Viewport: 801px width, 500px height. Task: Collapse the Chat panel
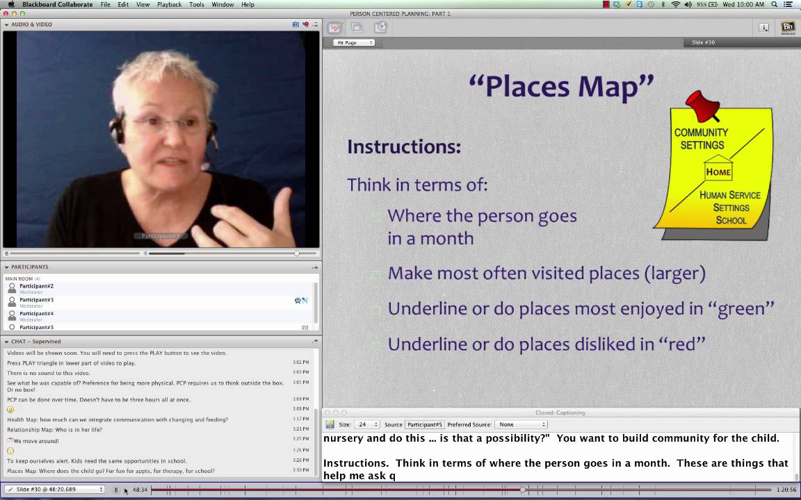coord(7,342)
